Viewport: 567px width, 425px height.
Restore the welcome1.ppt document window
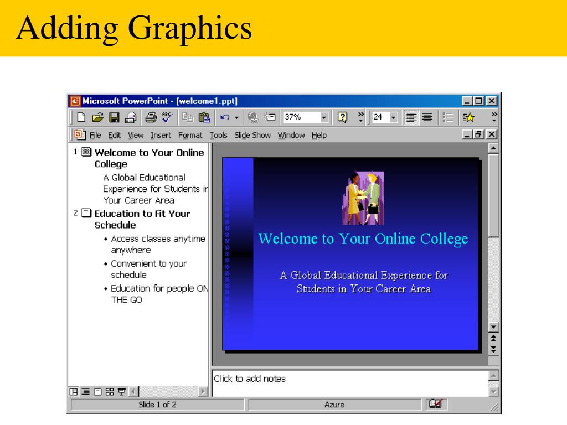pos(479,134)
